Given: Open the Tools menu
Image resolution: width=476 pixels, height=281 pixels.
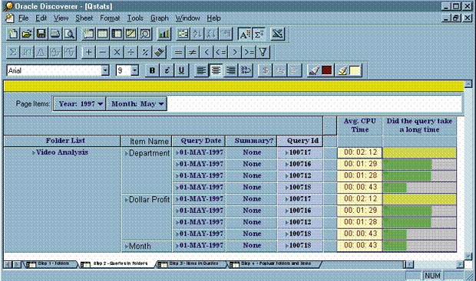Looking at the screenshot, I should click(135, 18).
